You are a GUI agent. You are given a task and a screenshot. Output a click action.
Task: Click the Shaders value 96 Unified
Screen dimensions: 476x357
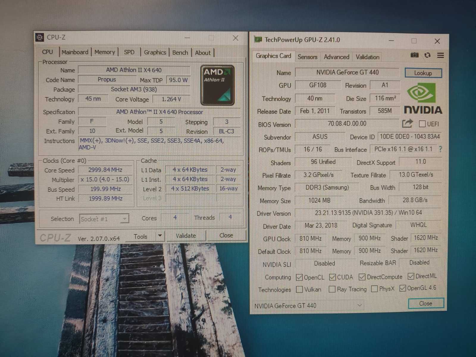tap(323, 162)
